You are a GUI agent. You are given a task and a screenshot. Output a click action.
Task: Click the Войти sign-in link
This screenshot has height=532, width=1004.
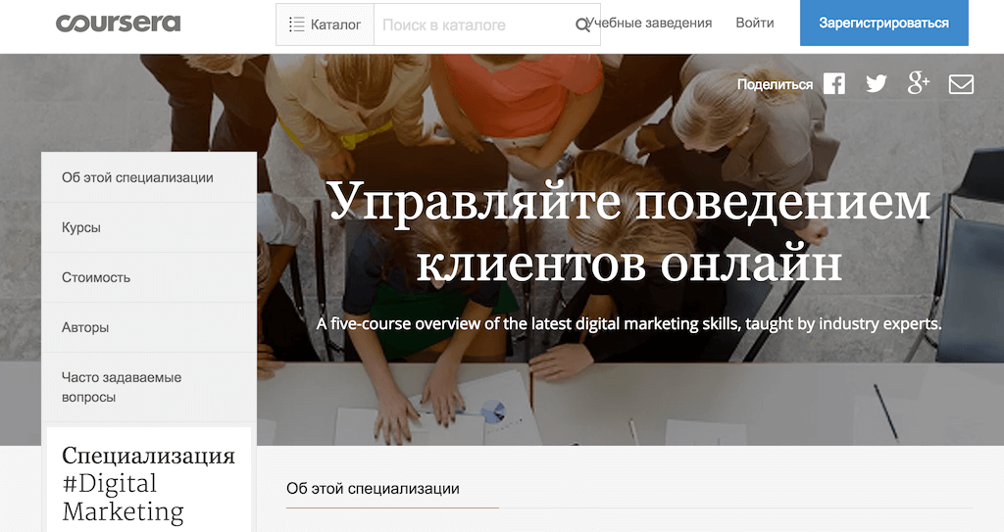click(x=754, y=23)
